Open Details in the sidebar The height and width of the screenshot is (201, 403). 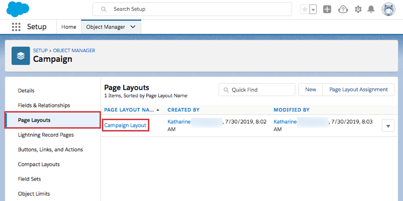tap(26, 91)
